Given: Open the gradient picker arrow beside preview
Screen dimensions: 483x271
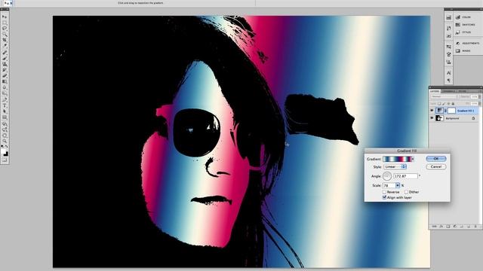Looking at the screenshot, I should point(413,159).
